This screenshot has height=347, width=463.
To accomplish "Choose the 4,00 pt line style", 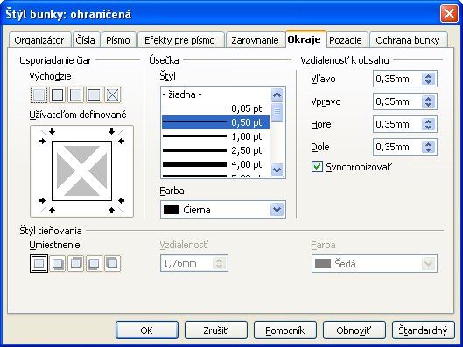I will (x=215, y=164).
